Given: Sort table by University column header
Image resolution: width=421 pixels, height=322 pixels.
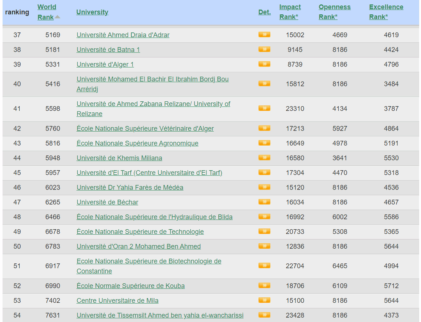Looking at the screenshot, I should click(92, 12).
